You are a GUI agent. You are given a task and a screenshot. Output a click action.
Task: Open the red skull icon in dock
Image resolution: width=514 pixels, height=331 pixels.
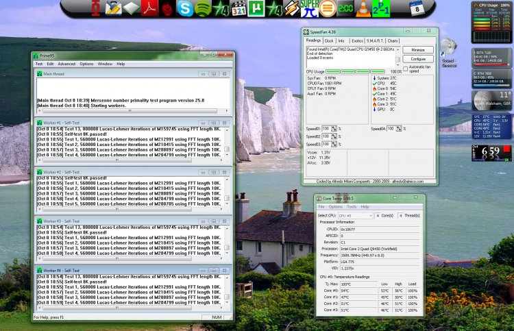167,8
